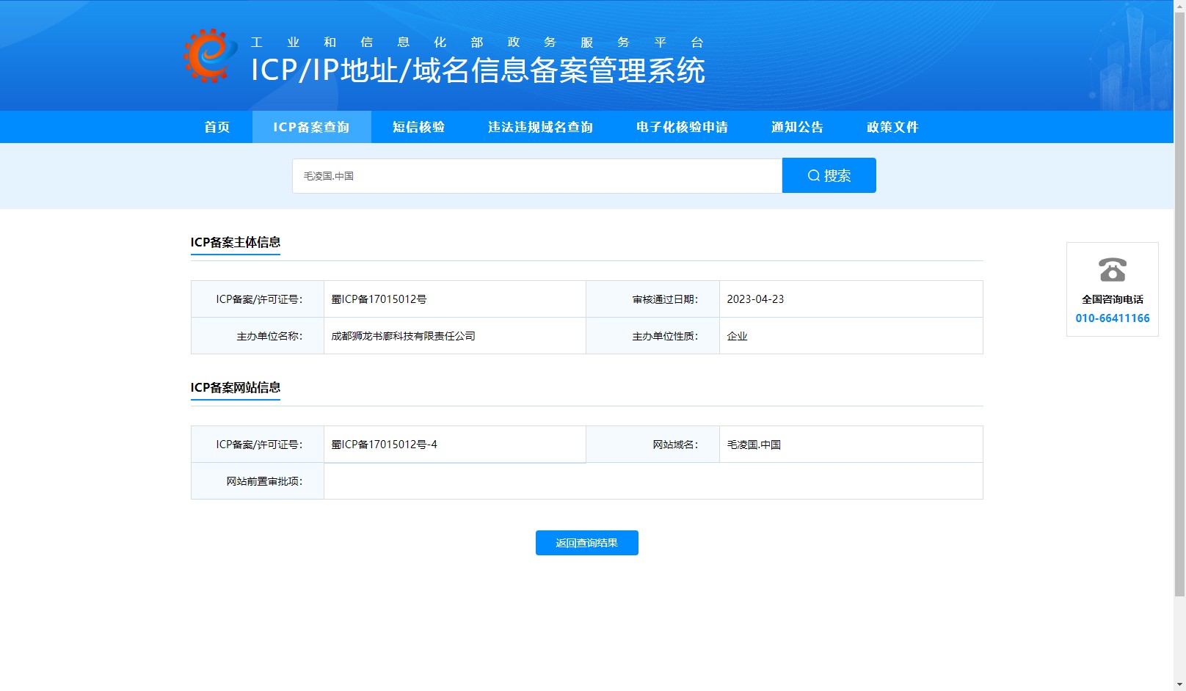Click the 搜索 button
This screenshot has width=1186, height=691.
829,175
